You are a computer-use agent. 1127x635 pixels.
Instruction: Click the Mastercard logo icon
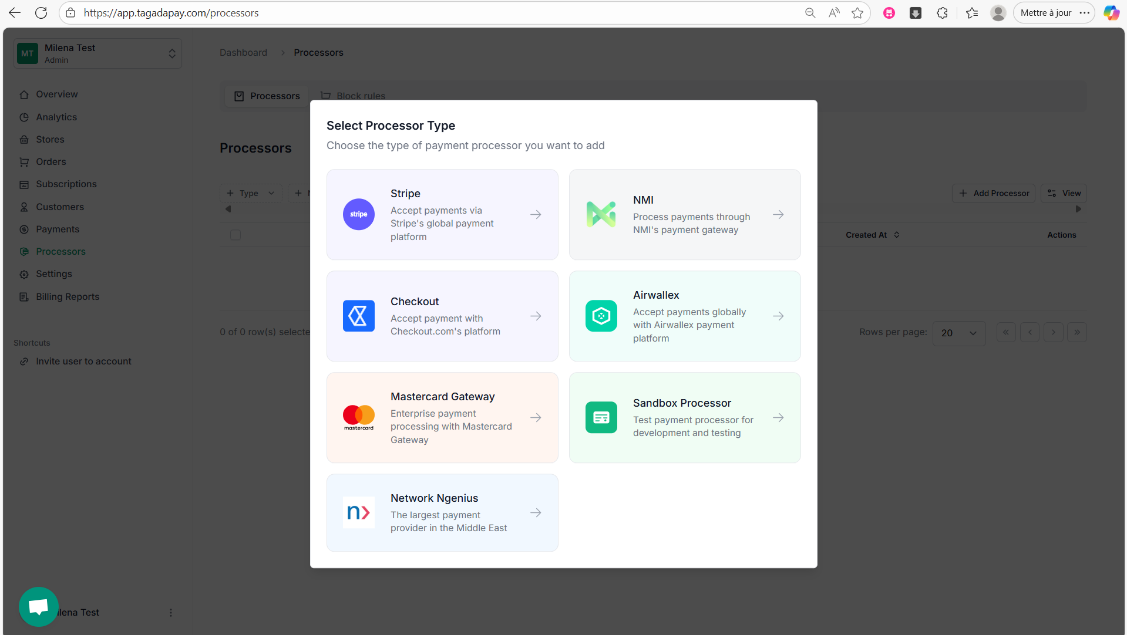[x=358, y=417]
